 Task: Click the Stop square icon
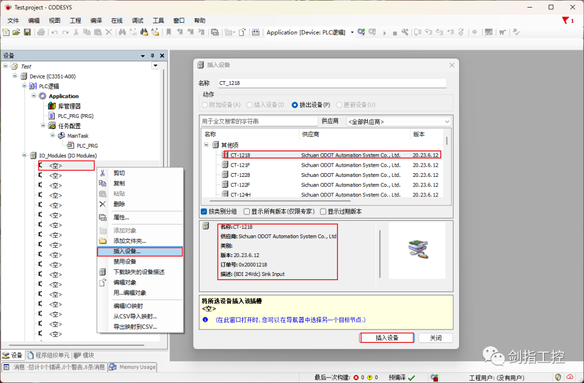coord(395,33)
